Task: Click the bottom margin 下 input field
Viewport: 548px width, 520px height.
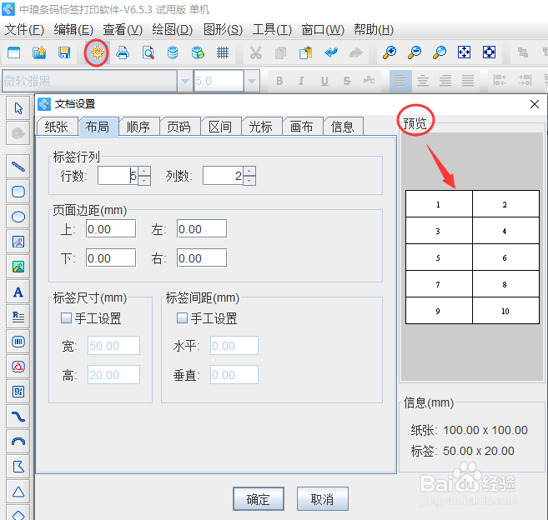Action: click(x=111, y=257)
